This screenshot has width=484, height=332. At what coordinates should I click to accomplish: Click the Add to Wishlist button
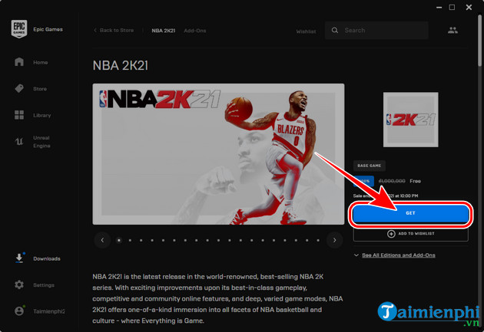[410, 234]
